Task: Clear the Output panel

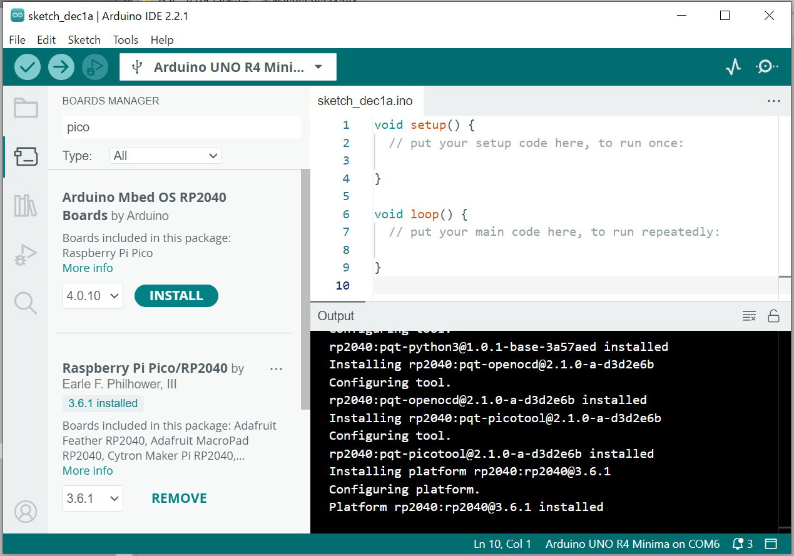Action: tap(749, 316)
